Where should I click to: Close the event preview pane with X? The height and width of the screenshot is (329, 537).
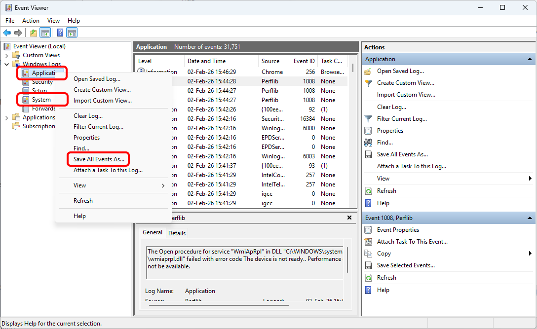pos(349,218)
